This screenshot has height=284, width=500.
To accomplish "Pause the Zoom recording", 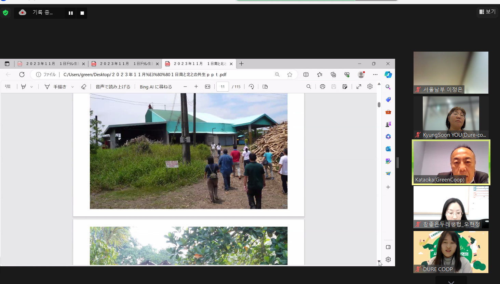I will [x=71, y=13].
